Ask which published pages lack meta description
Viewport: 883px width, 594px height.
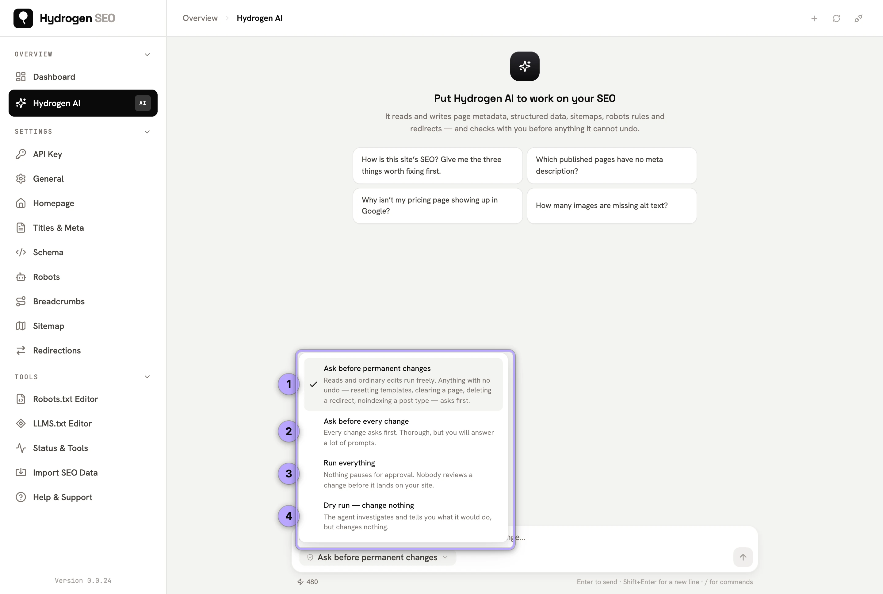[612, 166]
